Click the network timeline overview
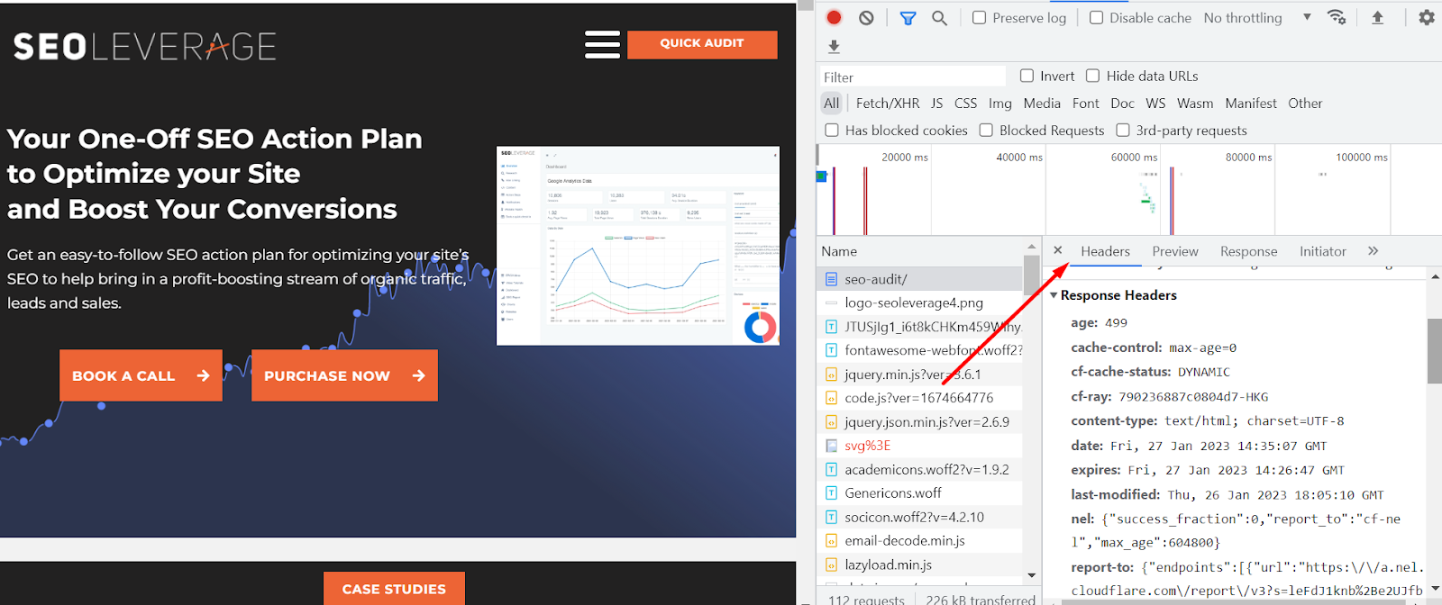This screenshot has height=605, width=1442. point(1128,189)
